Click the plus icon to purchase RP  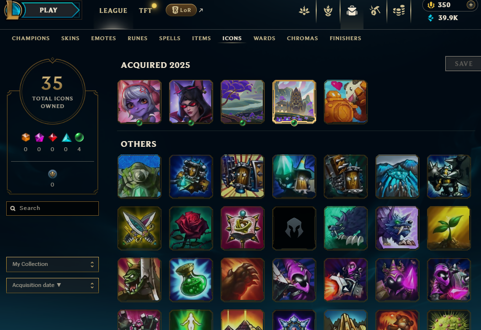click(x=470, y=5)
